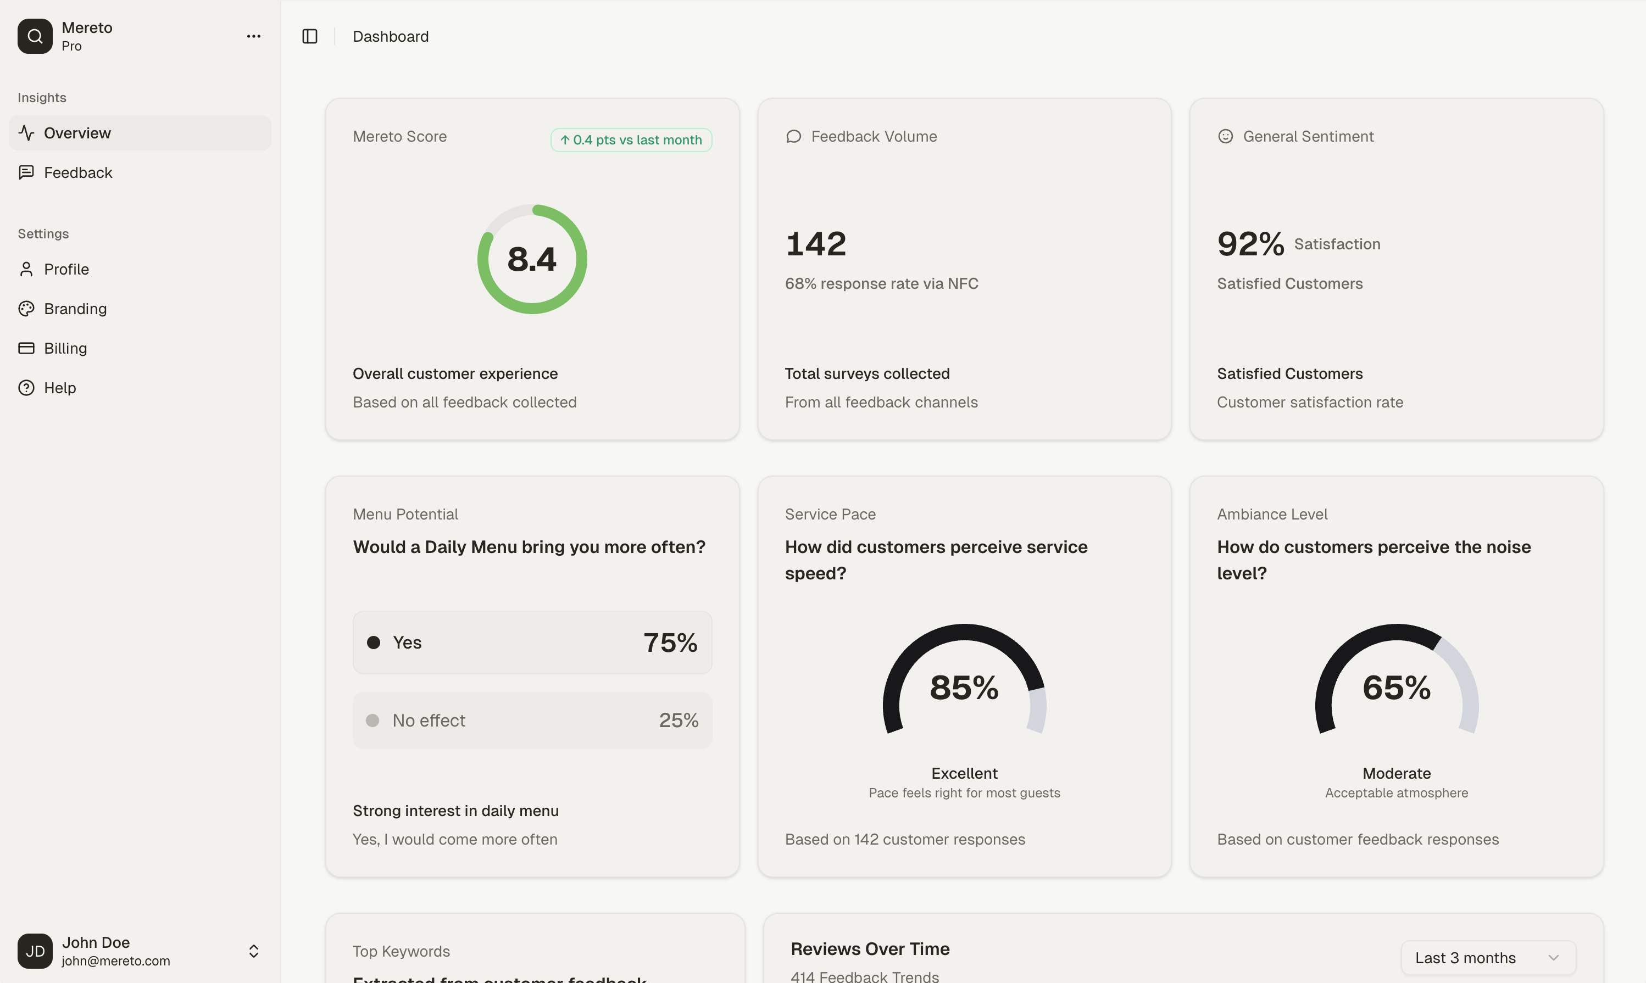This screenshot has width=1646, height=983.
Task: Select the No effect answer option
Action: [x=532, y=720]
